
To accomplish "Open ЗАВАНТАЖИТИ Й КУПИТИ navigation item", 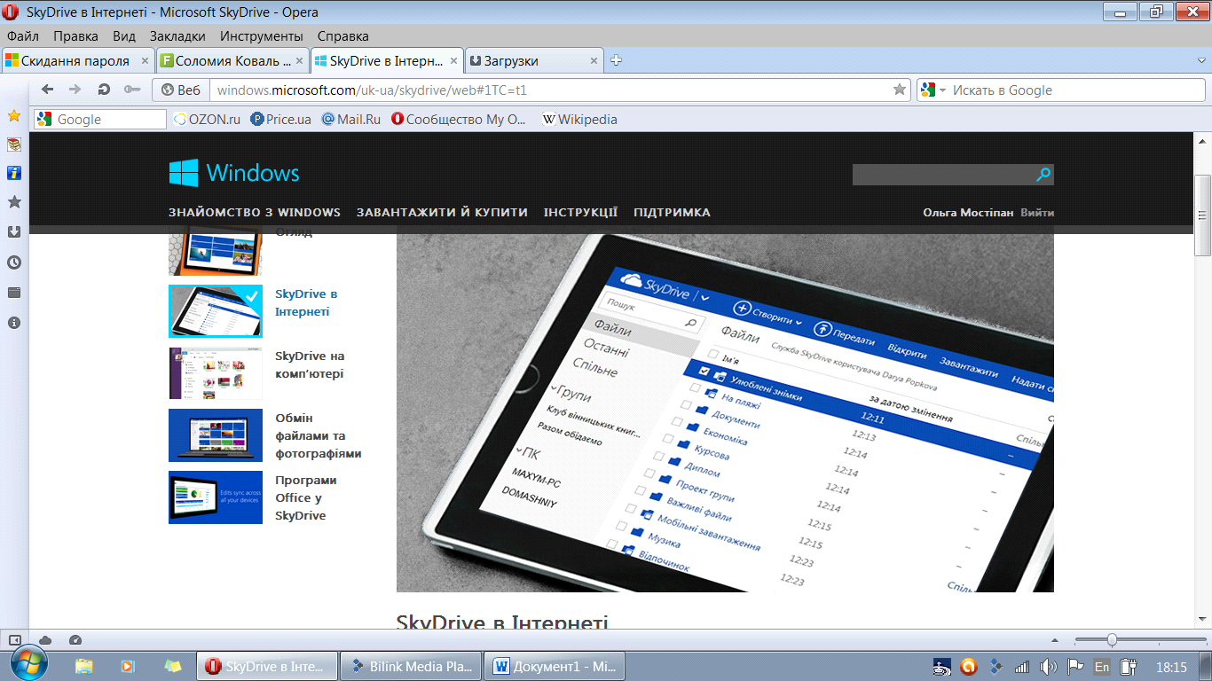I will coord(442,213).
